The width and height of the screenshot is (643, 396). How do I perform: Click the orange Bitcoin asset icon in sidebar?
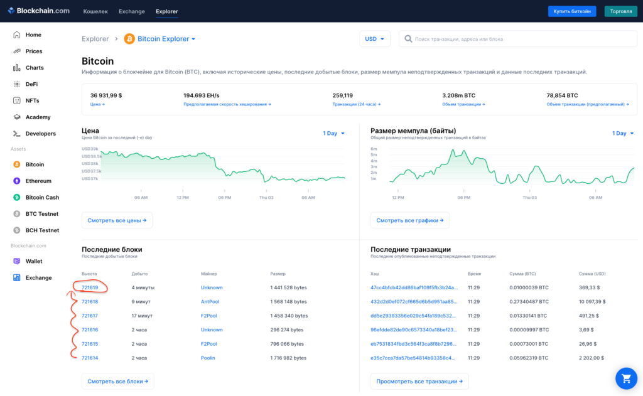coord(17,164)
